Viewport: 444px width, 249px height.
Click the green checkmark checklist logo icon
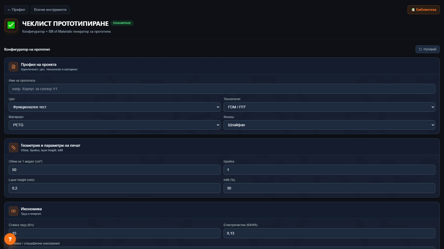tap(11, 25)
